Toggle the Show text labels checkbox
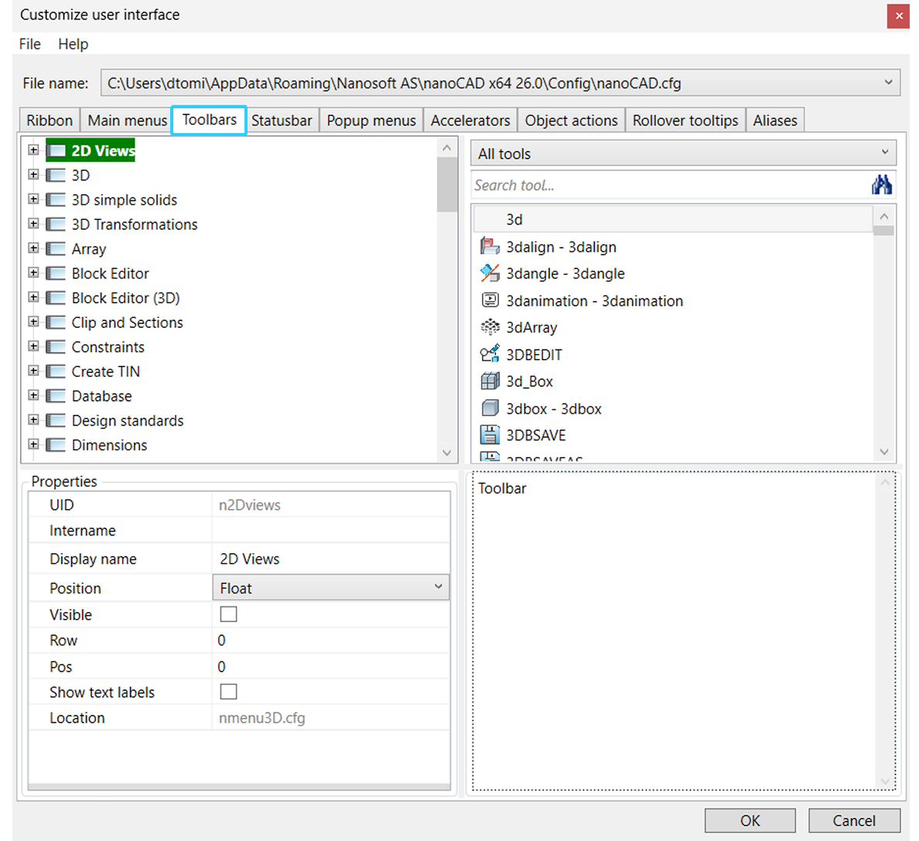The width and height of the screenshot is (919, 841). (228, 692)
